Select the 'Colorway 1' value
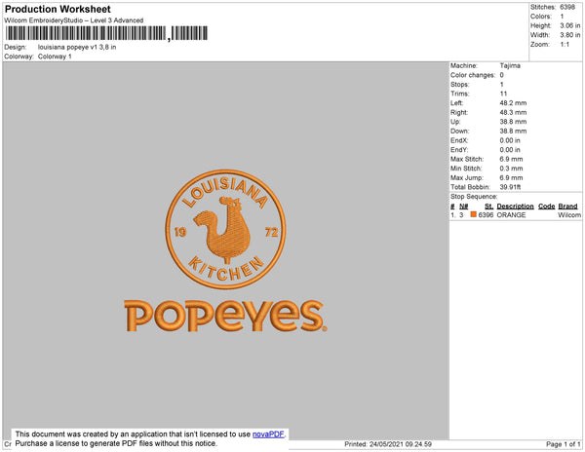The image size is (585, 452). (55, 56)
